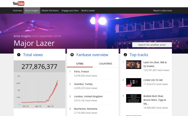Screen dimensions: 188x116
Task: Click the Jan '15 chart axis label
Action: [x=38, y=106]
